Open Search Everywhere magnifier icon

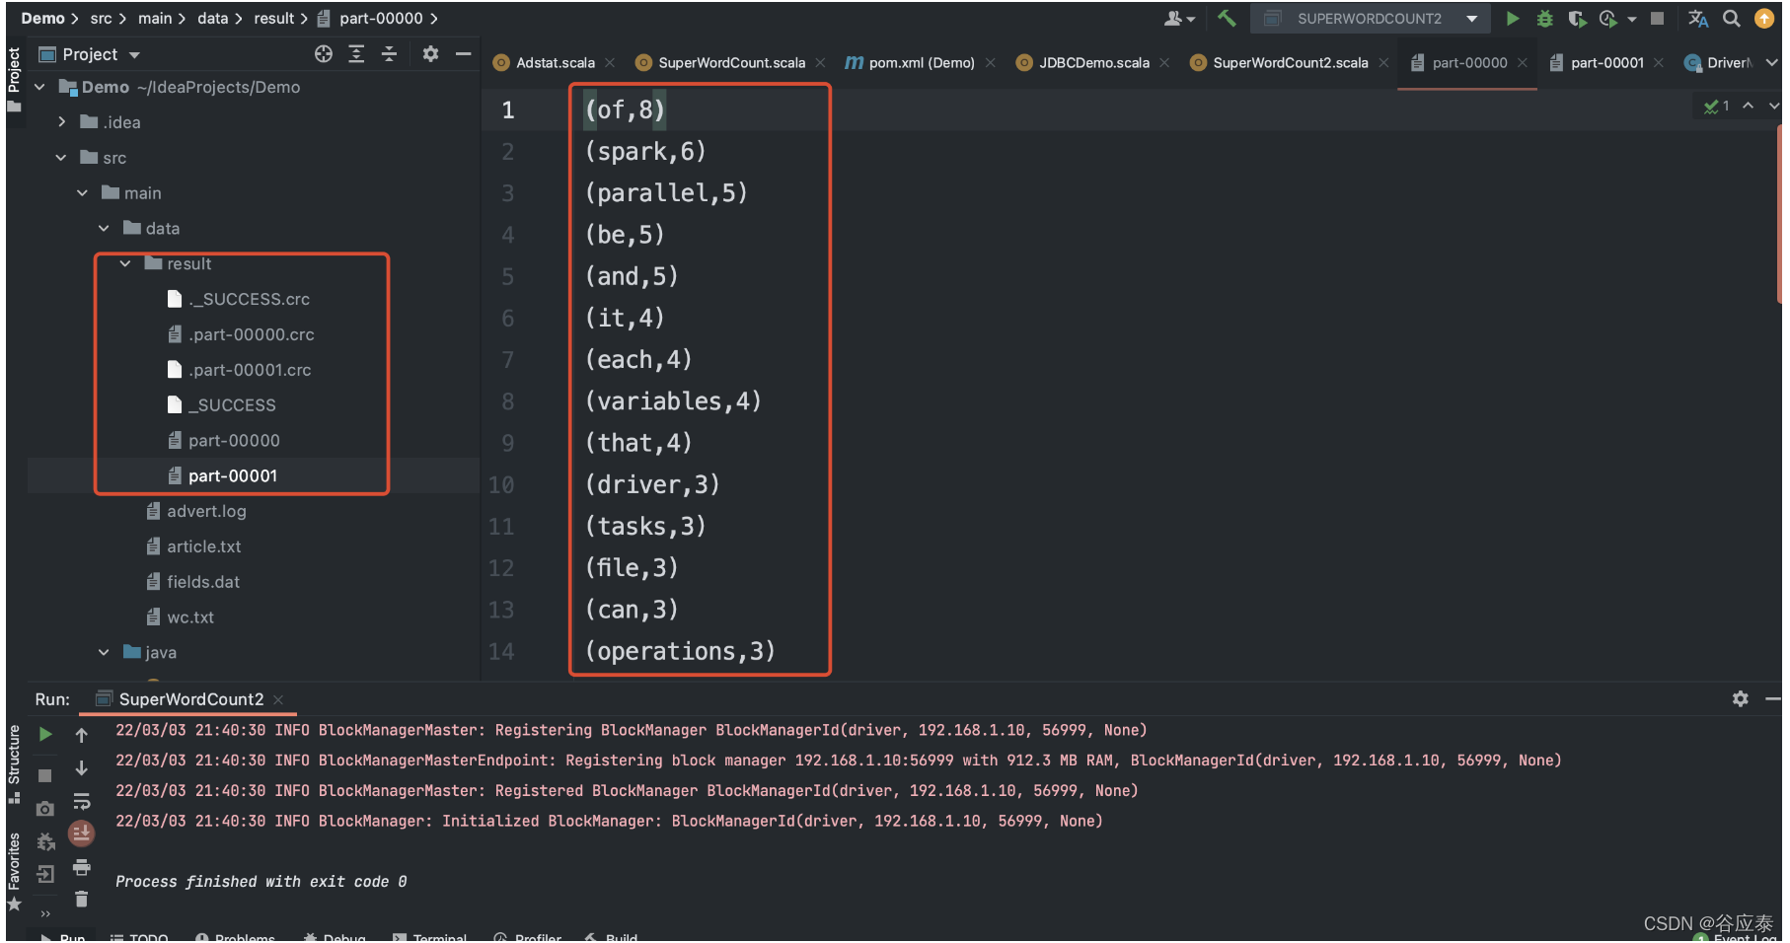coord(1731,19)
